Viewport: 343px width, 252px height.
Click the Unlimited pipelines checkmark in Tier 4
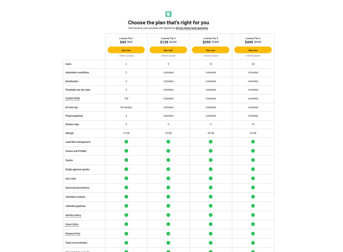click(x=253, y=206)
